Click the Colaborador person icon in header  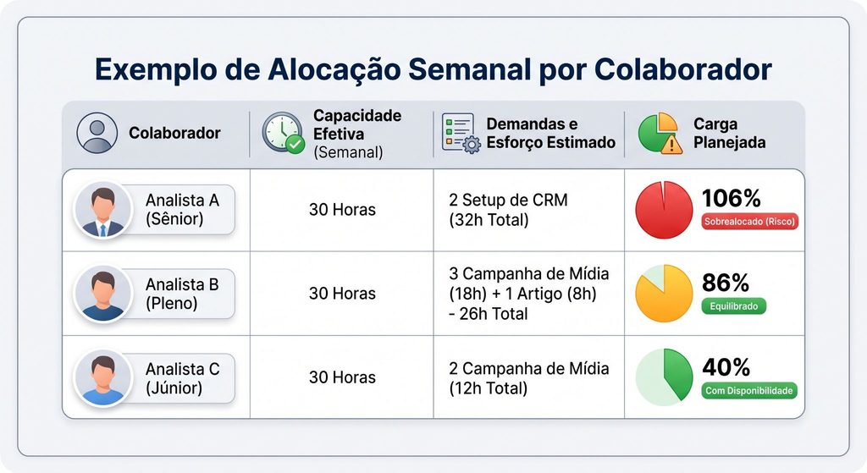[97, 133]
